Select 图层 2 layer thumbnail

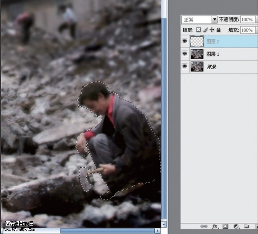tap(197, 41)
